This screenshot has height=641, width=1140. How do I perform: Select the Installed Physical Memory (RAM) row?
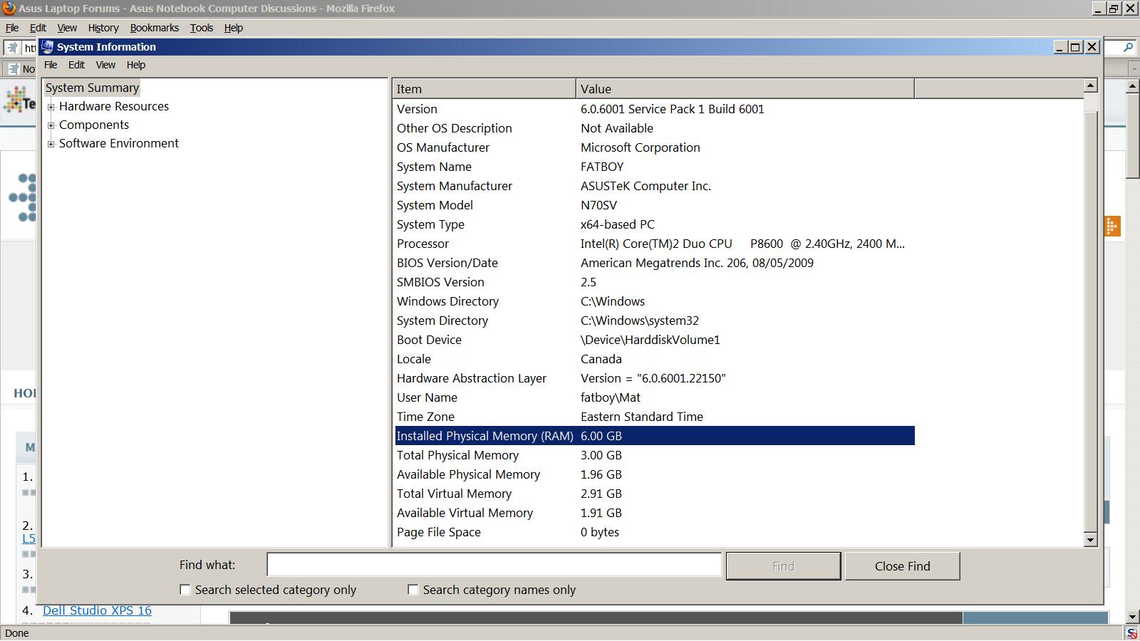(x=655, y=436)
